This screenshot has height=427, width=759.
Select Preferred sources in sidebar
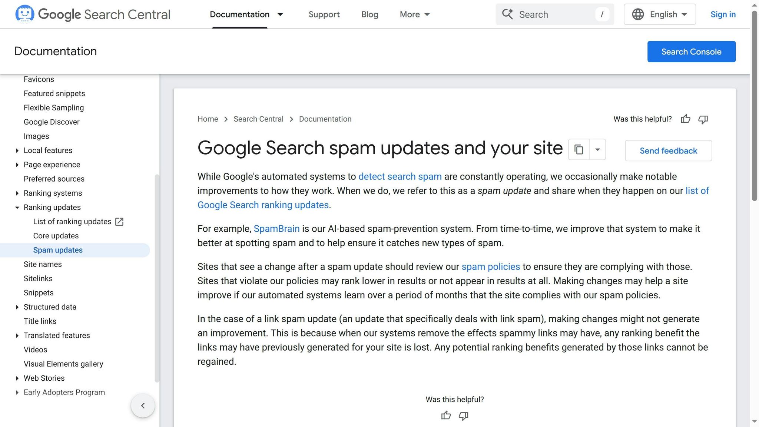tap(54, 179)
